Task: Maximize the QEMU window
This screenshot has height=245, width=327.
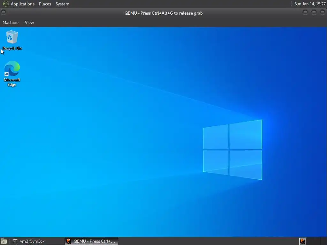Action: [x=314, y=13]
